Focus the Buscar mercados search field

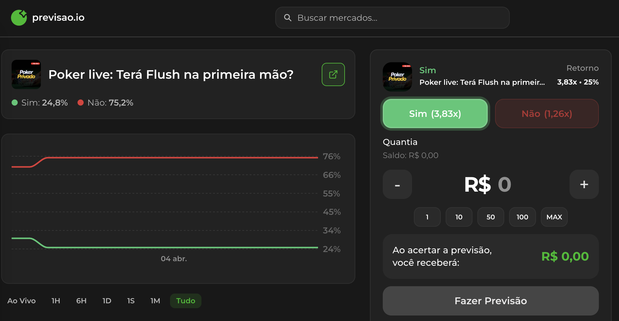click(397, 18)
